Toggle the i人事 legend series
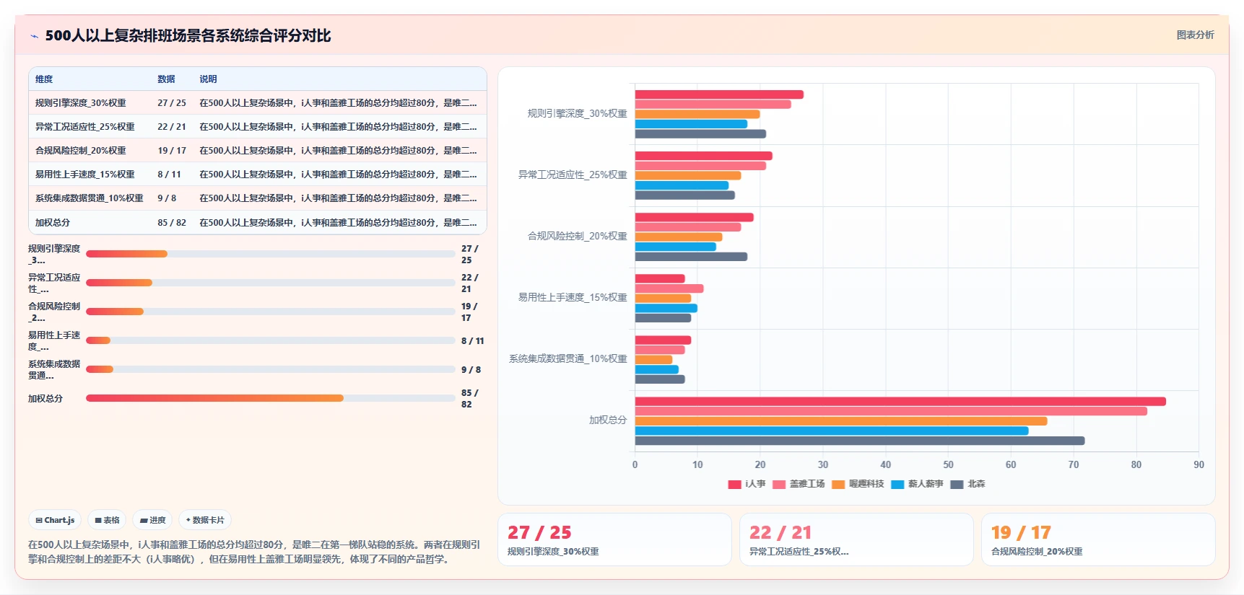The height and width of the screenshot is (595, 1244). pyautogui.click(x=747, y=484)
